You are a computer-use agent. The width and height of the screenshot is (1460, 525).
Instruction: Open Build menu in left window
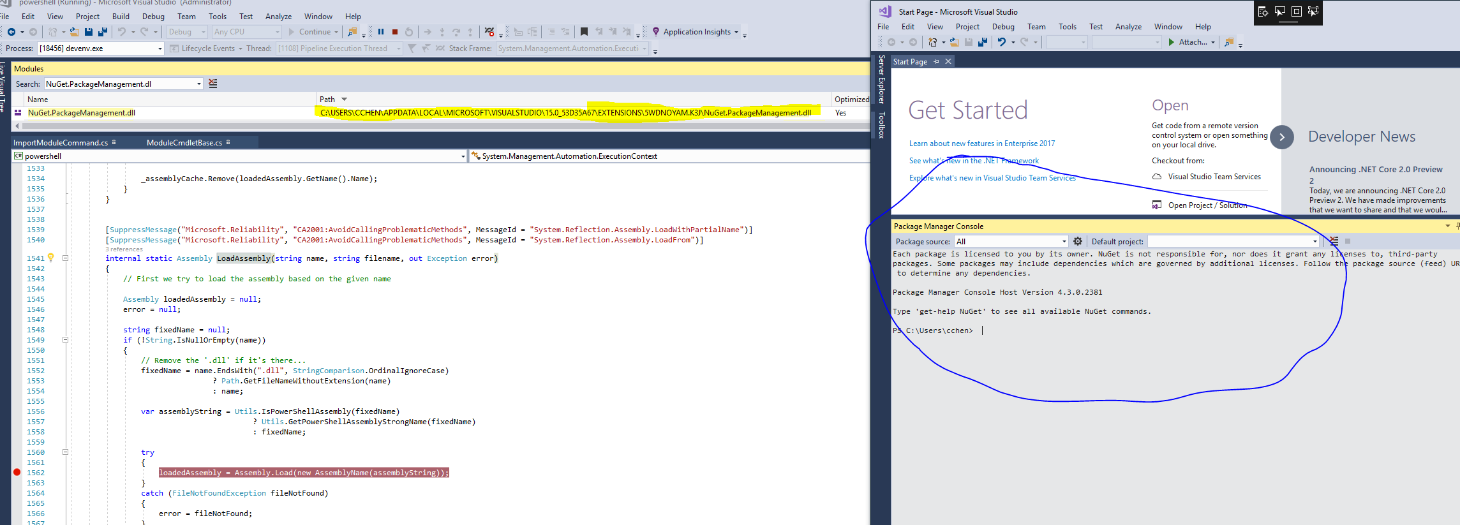[121, 17]
